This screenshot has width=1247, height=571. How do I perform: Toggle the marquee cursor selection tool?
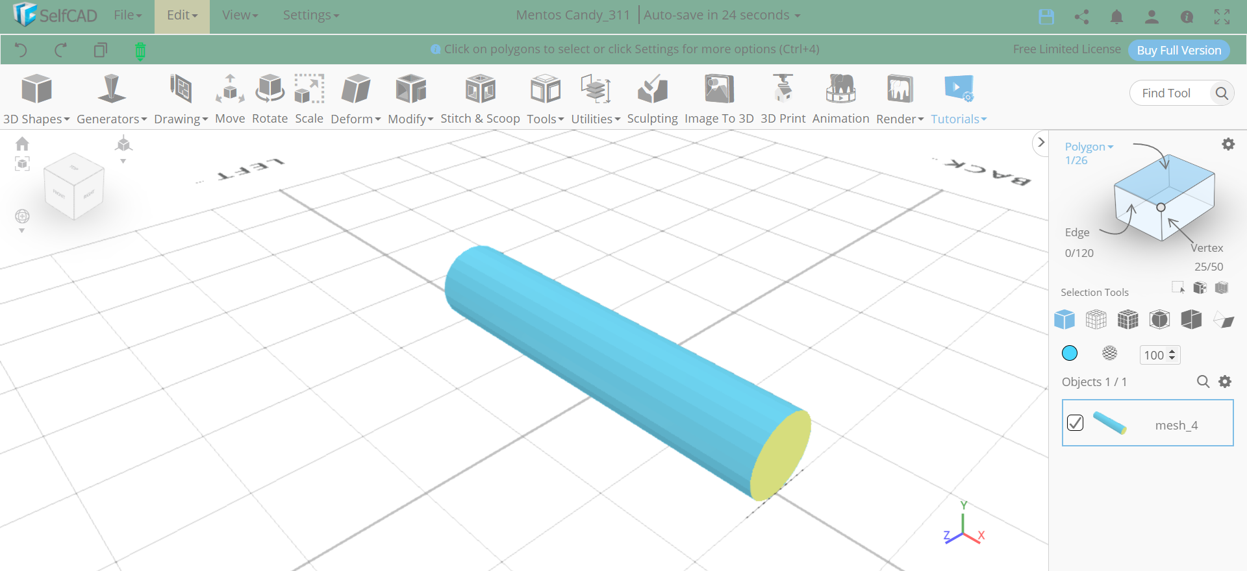point(1178,287)
